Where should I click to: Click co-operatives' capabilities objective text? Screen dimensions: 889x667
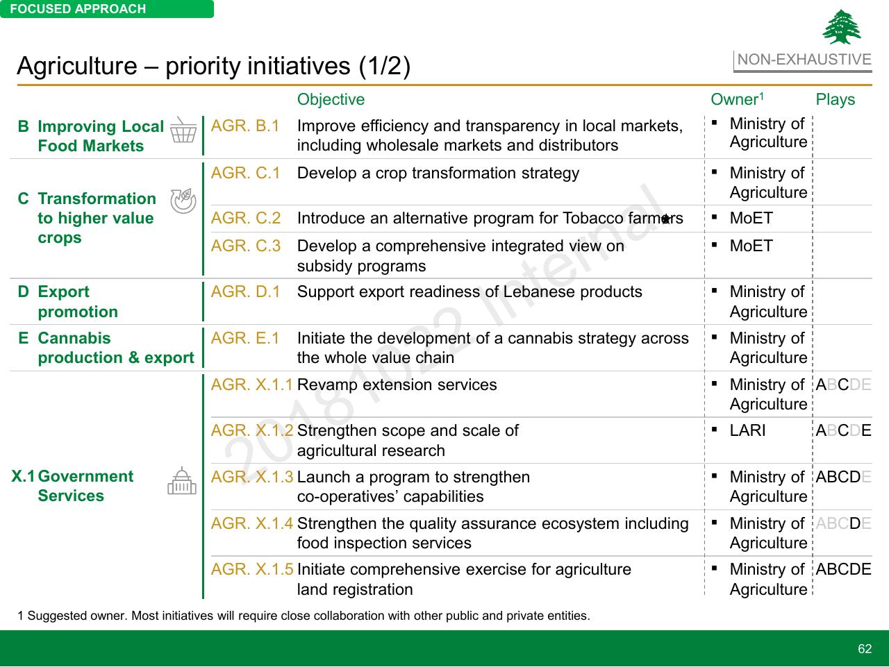pos(413,487)
